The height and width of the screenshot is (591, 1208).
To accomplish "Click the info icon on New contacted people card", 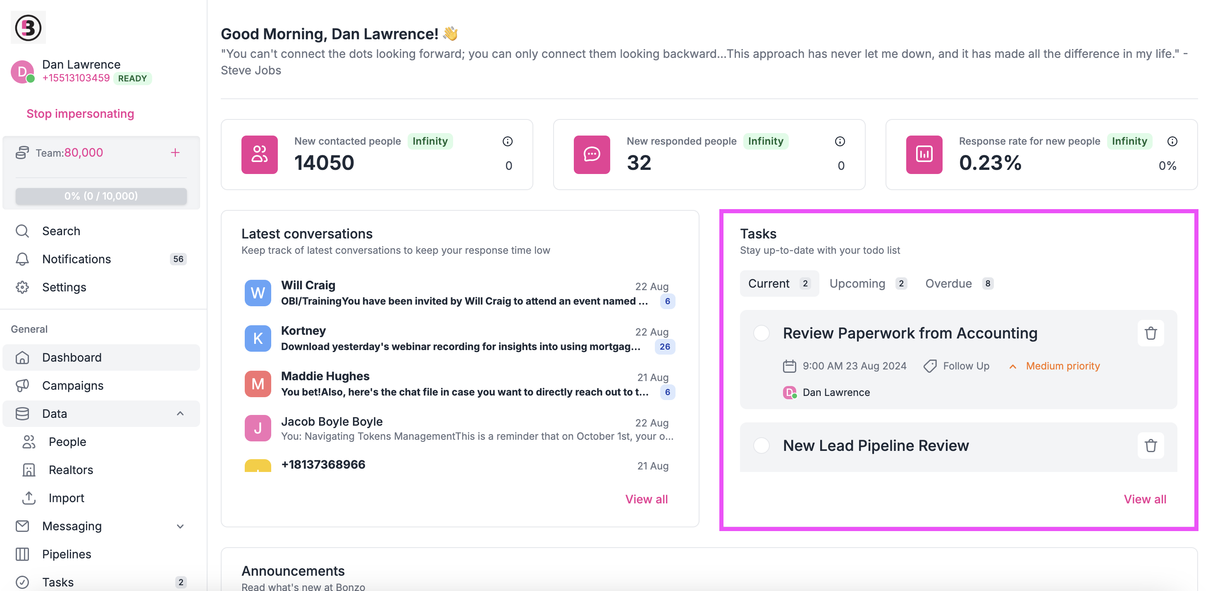I will click(x=508, y=141).
